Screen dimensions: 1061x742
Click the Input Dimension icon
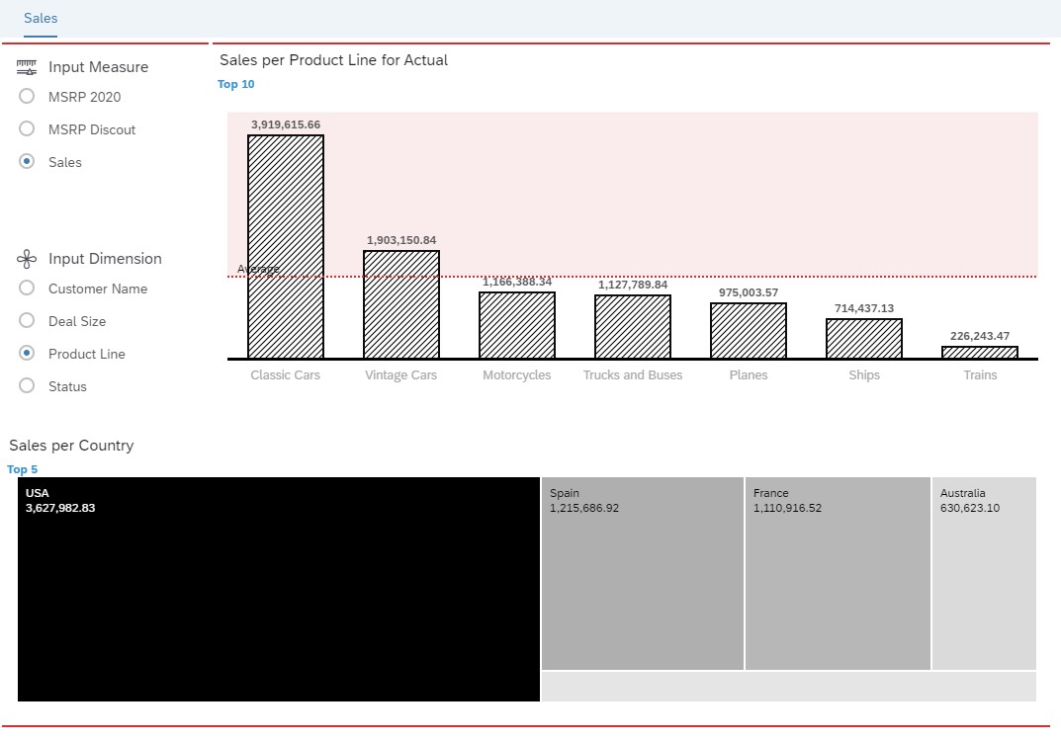pos(26,258)
